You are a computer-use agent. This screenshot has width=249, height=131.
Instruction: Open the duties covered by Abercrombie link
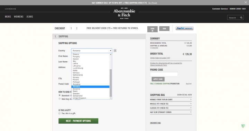[x=166, y=64]
